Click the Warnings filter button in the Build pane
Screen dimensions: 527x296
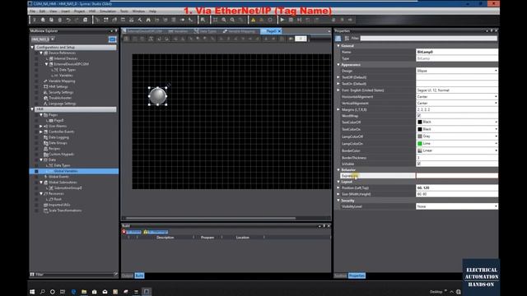pyautogui.click(x=156, y=232)
